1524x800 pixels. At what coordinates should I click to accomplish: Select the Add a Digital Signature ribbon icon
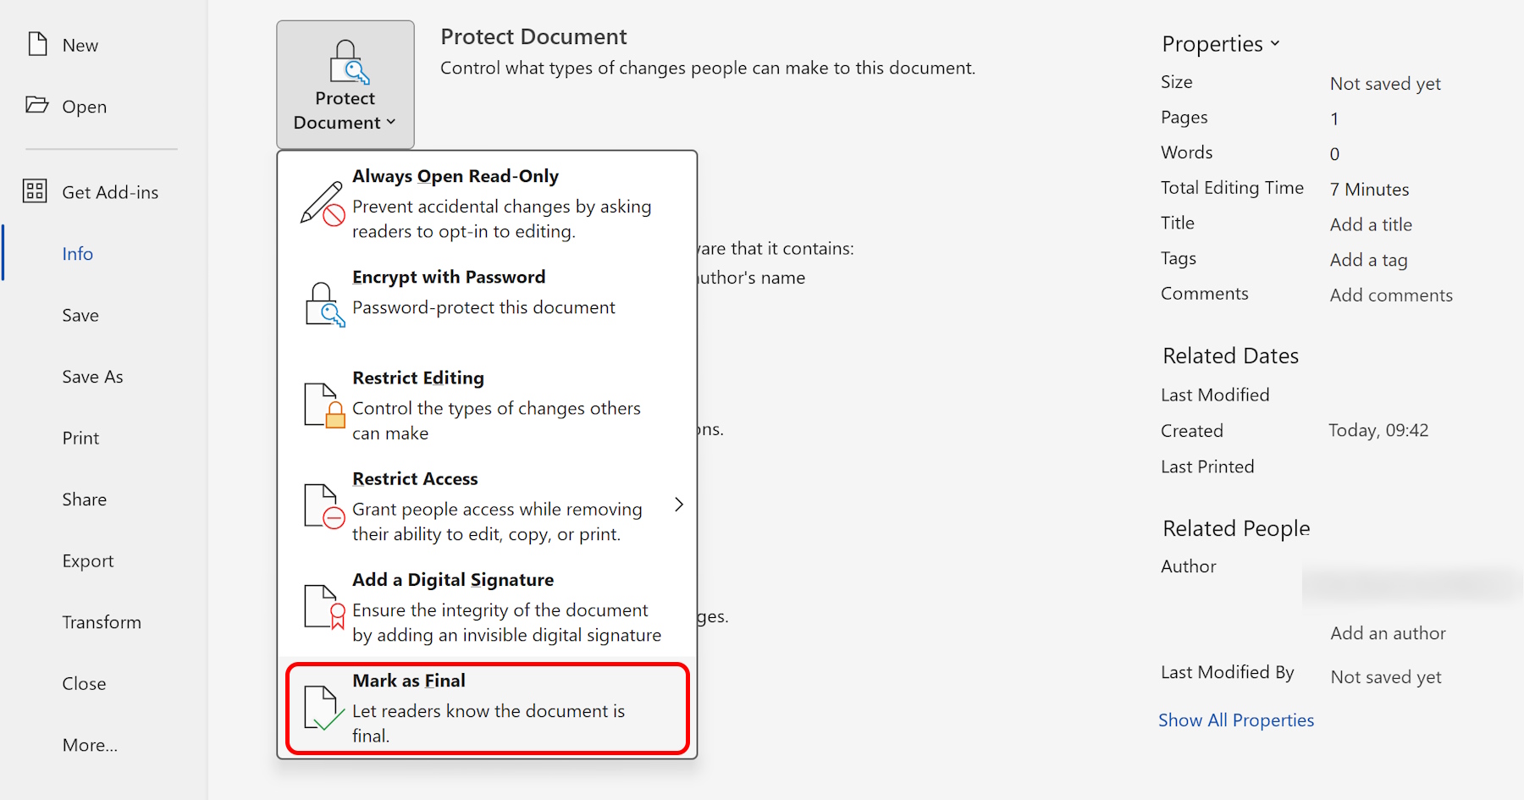(323, 608)
